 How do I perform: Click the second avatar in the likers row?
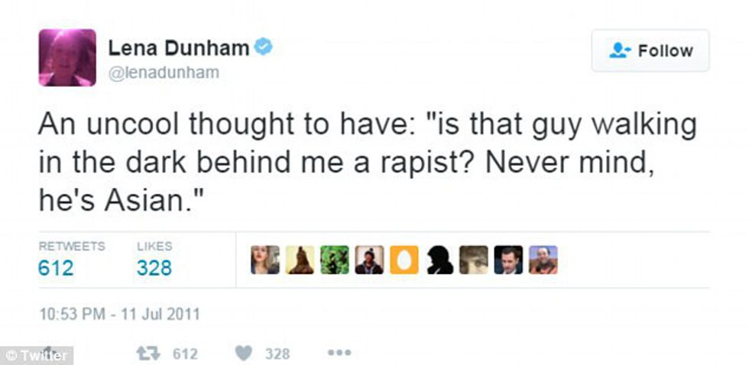[300, 260]
